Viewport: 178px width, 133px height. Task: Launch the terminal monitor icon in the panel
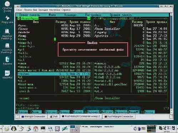point(43,129)
